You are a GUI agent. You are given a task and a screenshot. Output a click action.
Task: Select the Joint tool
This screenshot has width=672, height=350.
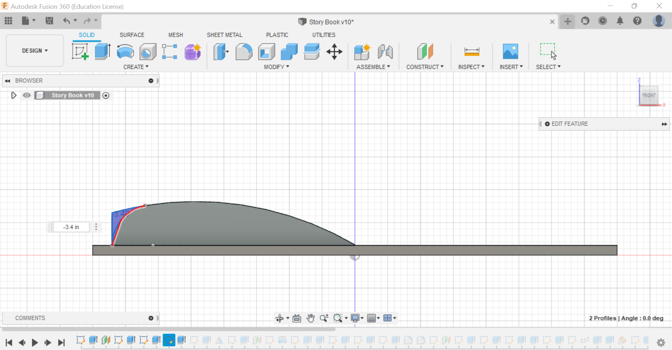coord(385,52)
